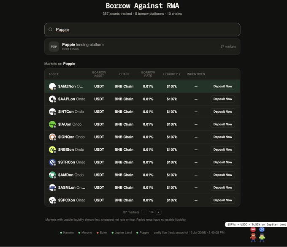Screen dimensions: 287x247
Task: Click the $AMDon Ondo asset name
Action: (70, 175)
